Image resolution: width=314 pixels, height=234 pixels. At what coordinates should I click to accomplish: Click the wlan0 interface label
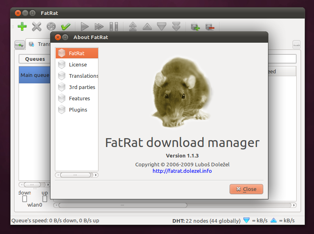pos(35,205)
